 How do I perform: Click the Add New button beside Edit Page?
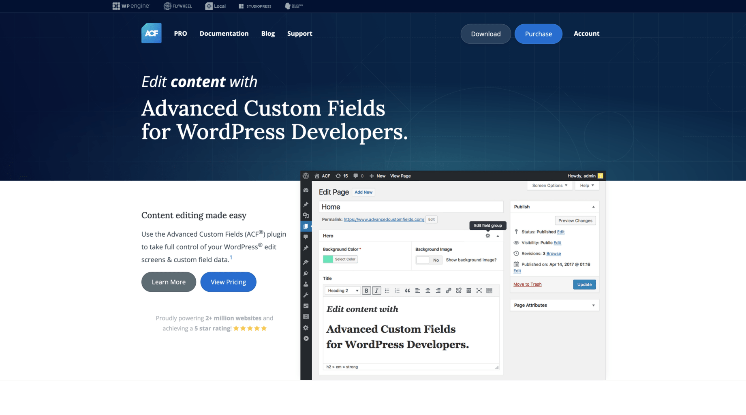click(x=363, y=192)
